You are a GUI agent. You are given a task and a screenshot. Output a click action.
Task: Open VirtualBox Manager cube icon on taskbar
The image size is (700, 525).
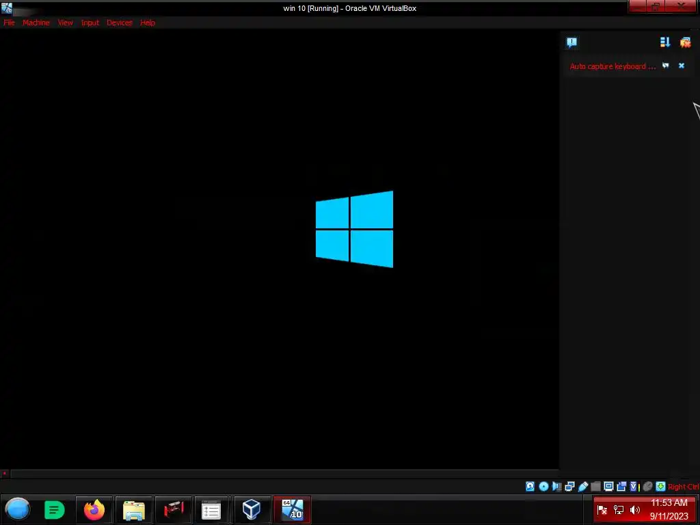(x=252, y=510)
